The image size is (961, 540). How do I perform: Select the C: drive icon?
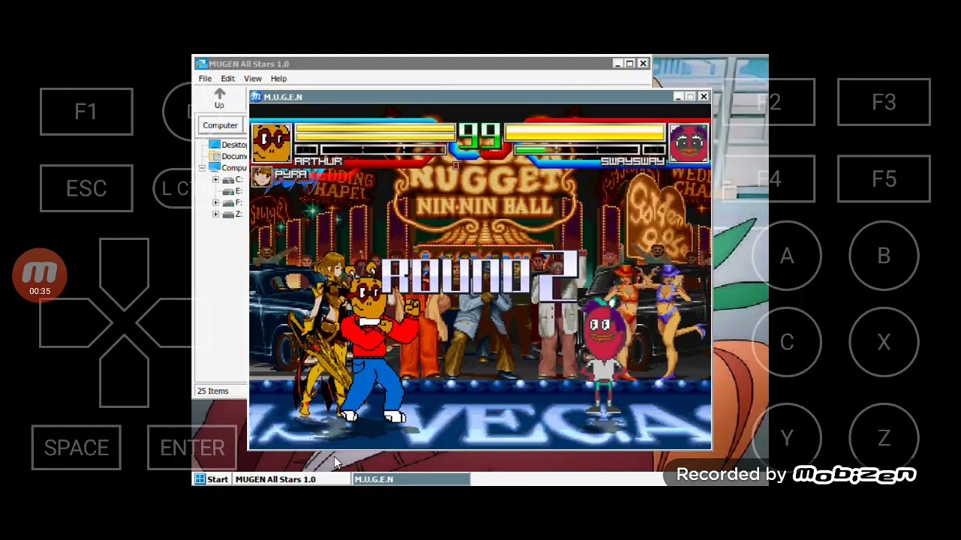point(228,180)
